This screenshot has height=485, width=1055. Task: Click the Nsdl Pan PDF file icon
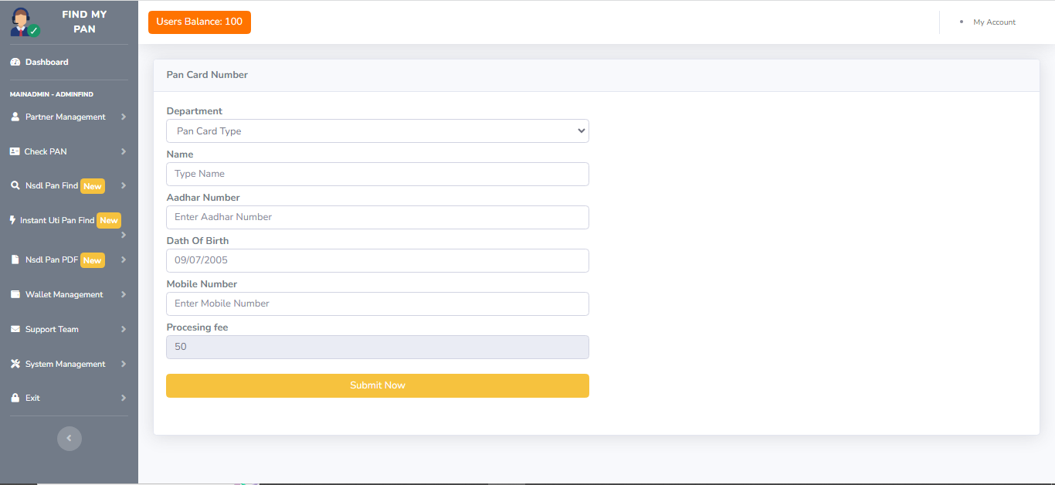pyautogui.click(x=15, y=259)
